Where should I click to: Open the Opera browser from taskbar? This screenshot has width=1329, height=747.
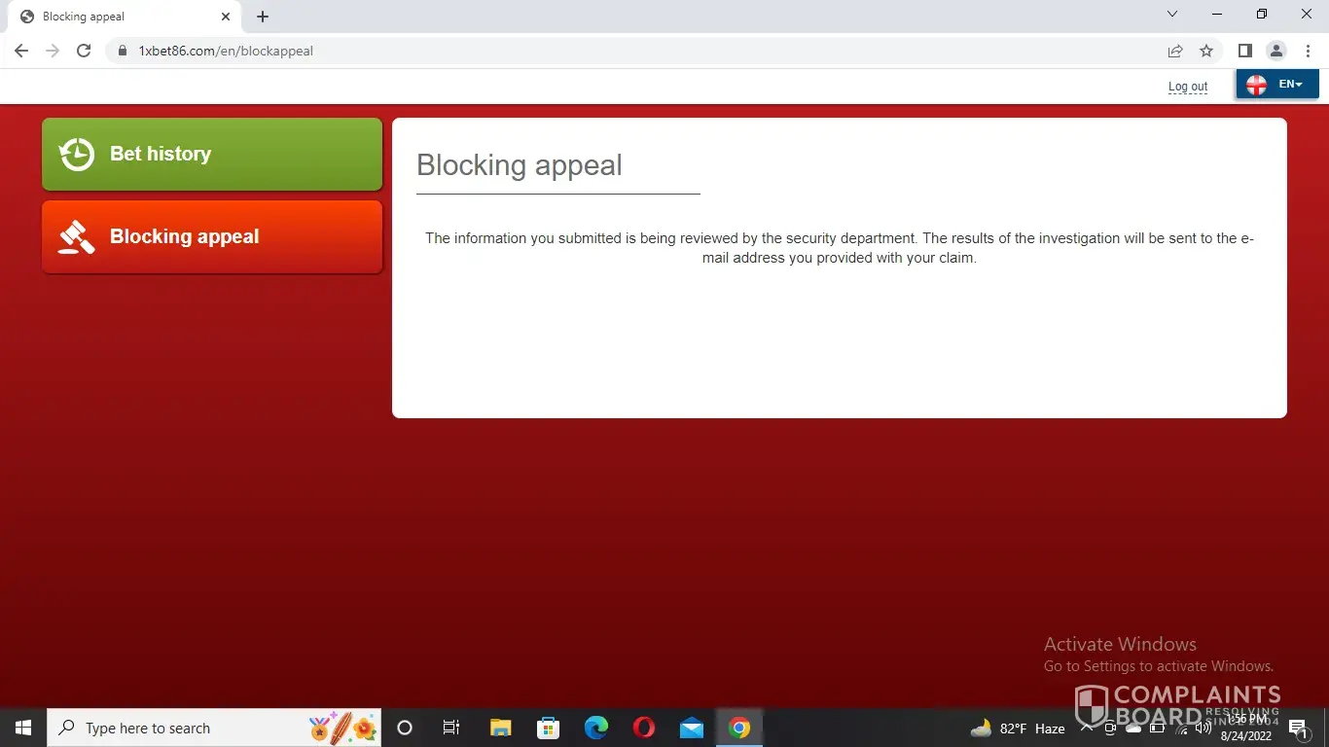click(x=643, y=728)
